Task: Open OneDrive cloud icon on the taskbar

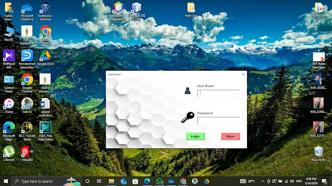Action: [x=171, y=181]
